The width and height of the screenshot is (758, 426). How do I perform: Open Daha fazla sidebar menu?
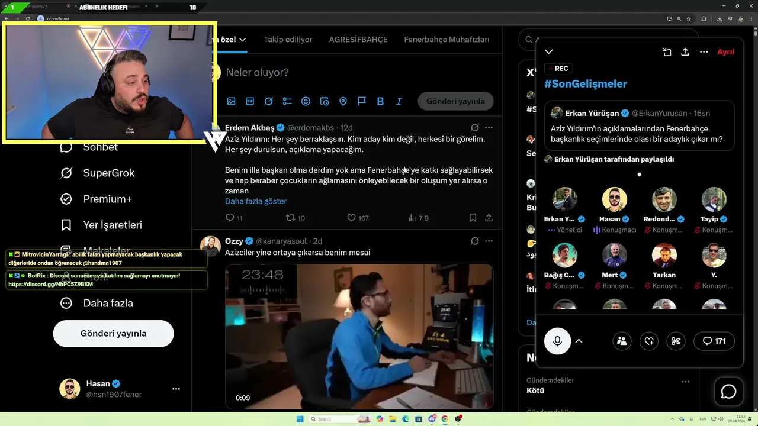[x=97, y=303]
